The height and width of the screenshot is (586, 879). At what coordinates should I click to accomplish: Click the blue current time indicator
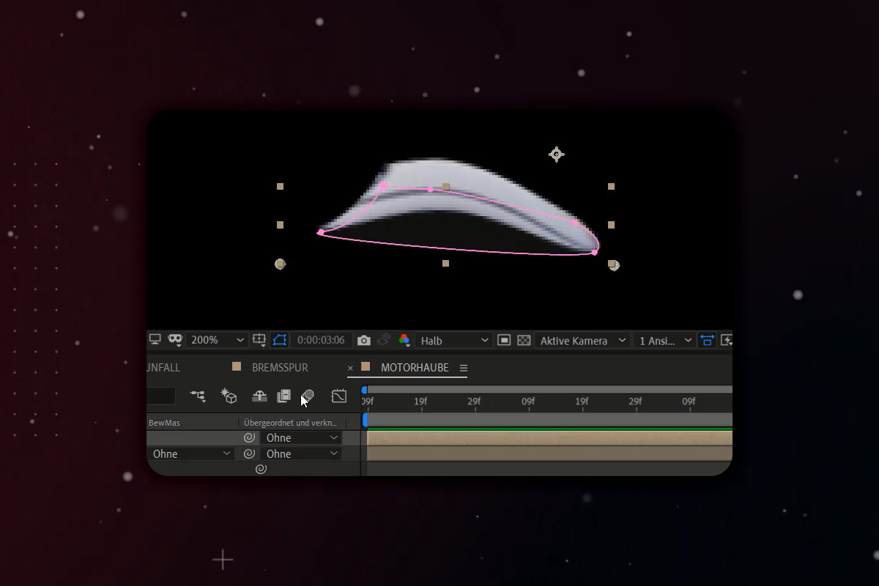point(365,420)
